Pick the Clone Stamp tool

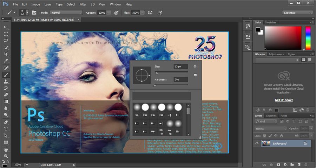point(6,81)
